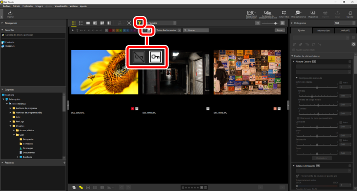357x191 pixels.
Task: Select the thumbnail grid view icon
Action: point(74,23)
